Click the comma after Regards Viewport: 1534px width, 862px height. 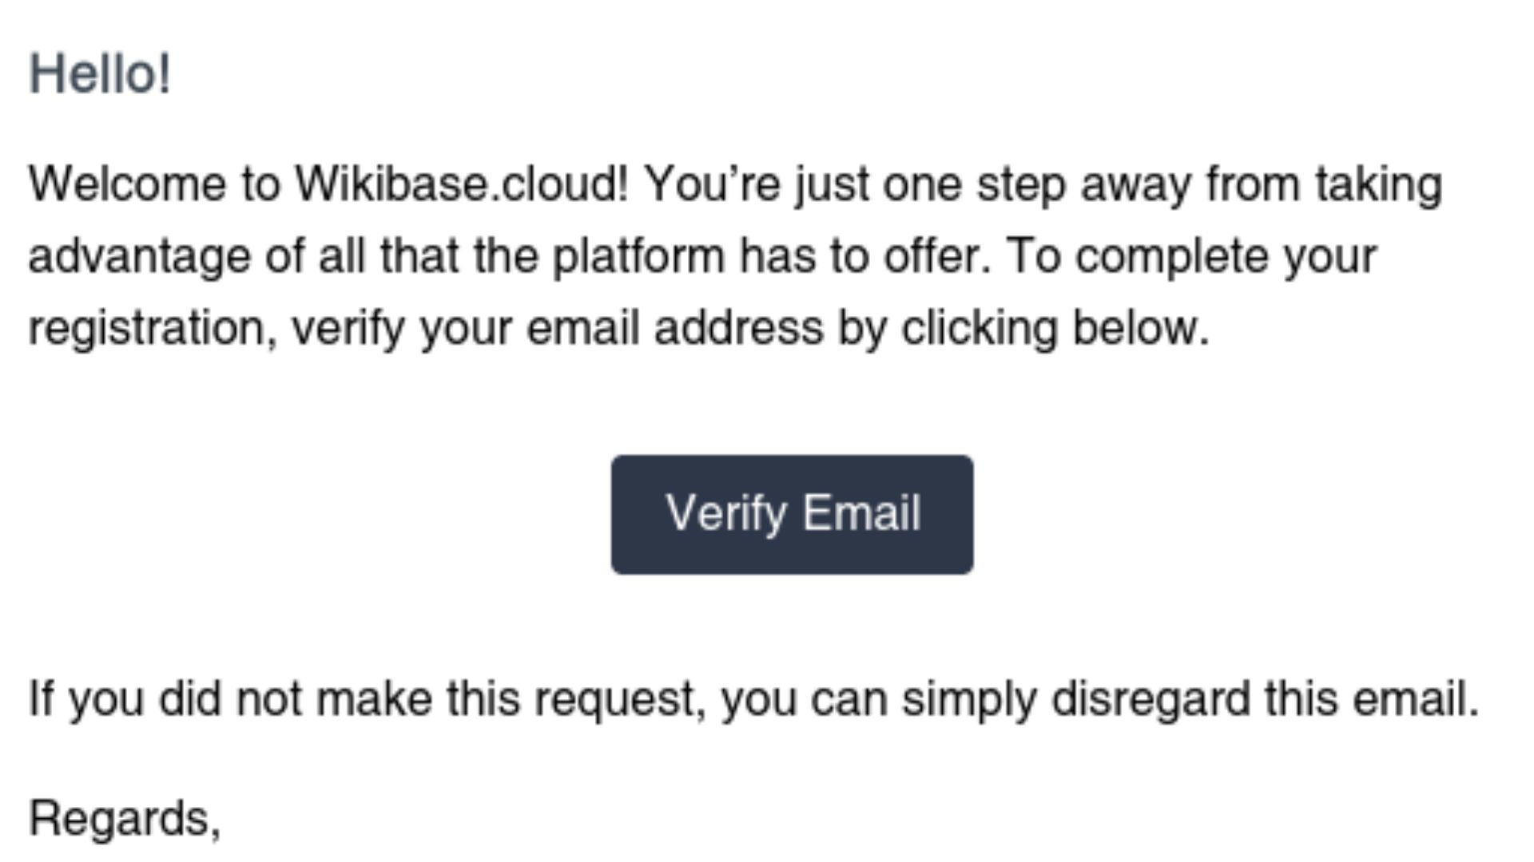pos(216,826)
